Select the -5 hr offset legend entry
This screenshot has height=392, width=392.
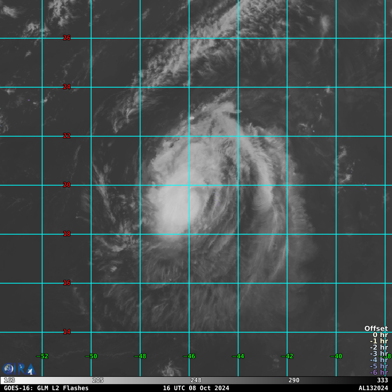click(x=379, y=366)
